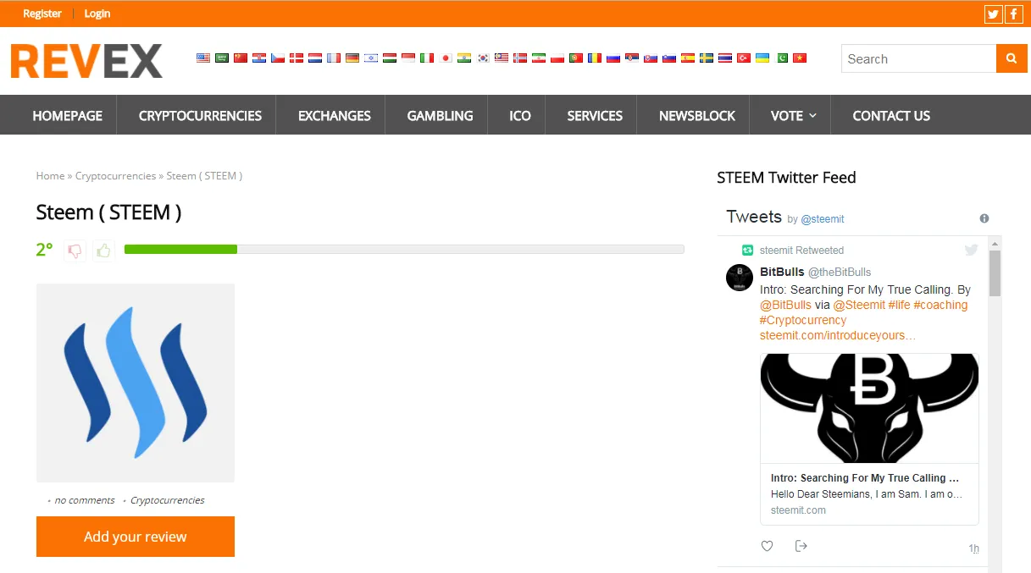Follow the Cryptocurrencies breadcrumb link

click(x=115, y=176)
